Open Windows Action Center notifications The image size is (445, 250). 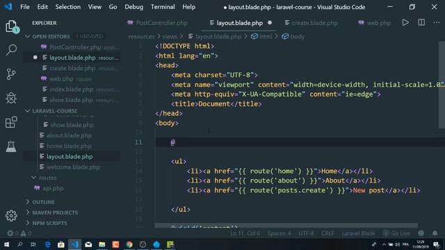click(437, 244)
